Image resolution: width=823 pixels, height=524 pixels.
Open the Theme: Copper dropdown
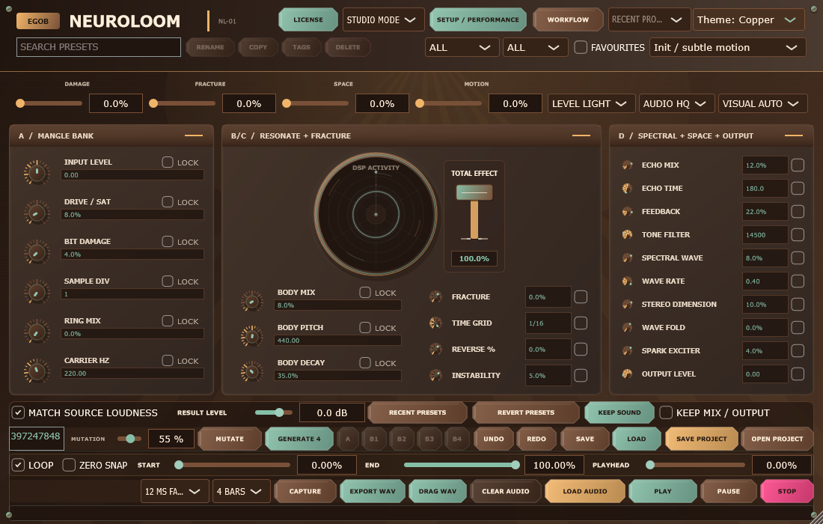point(748,20)
